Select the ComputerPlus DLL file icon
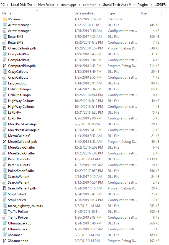 tap(5, 54)
